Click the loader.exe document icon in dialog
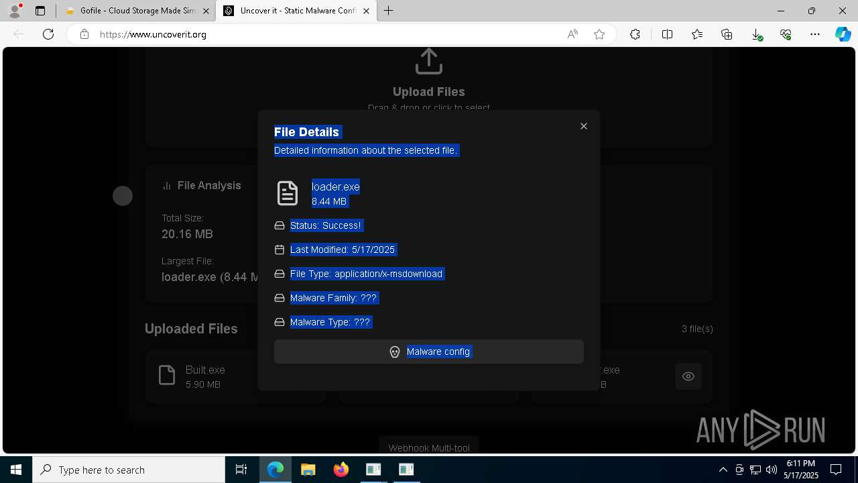858x483 pixels. (x=288, y=193)
